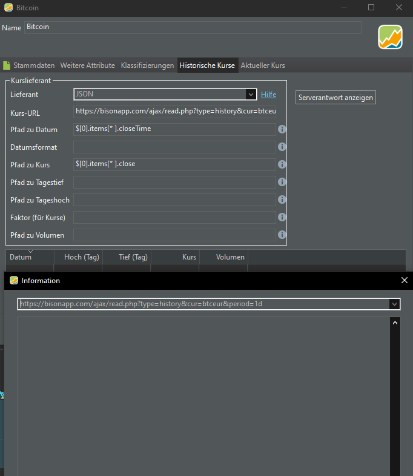Click info icon next to Pfad zu Tagestief
This screenshot has width=413, height=476.
coord(282,182)
